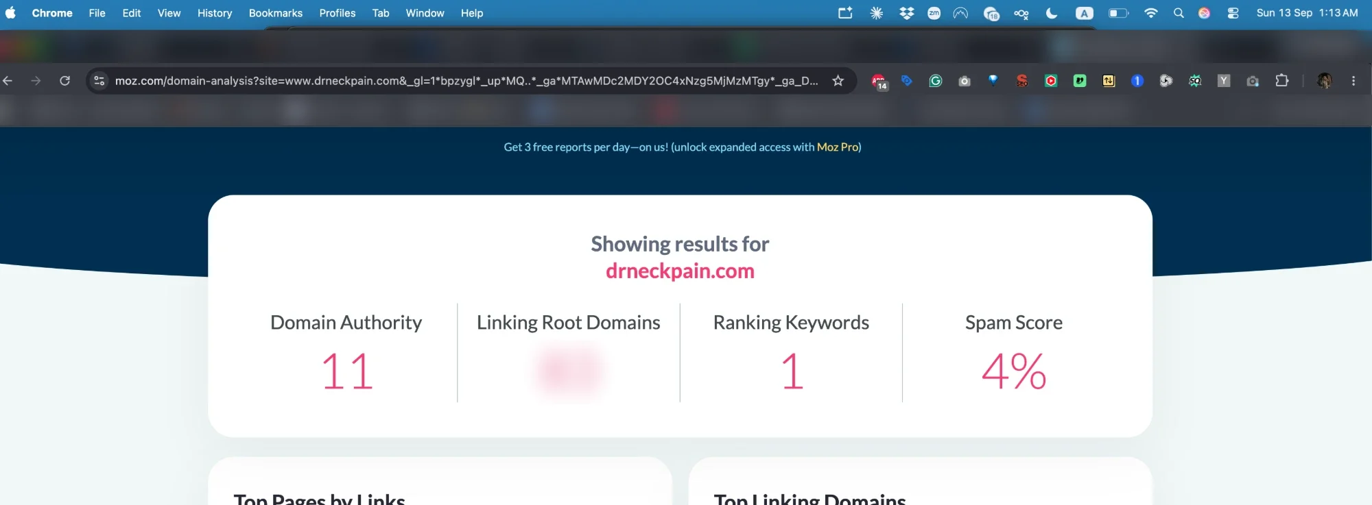
Task: Open the Chrome File menu
Action: 97,13
